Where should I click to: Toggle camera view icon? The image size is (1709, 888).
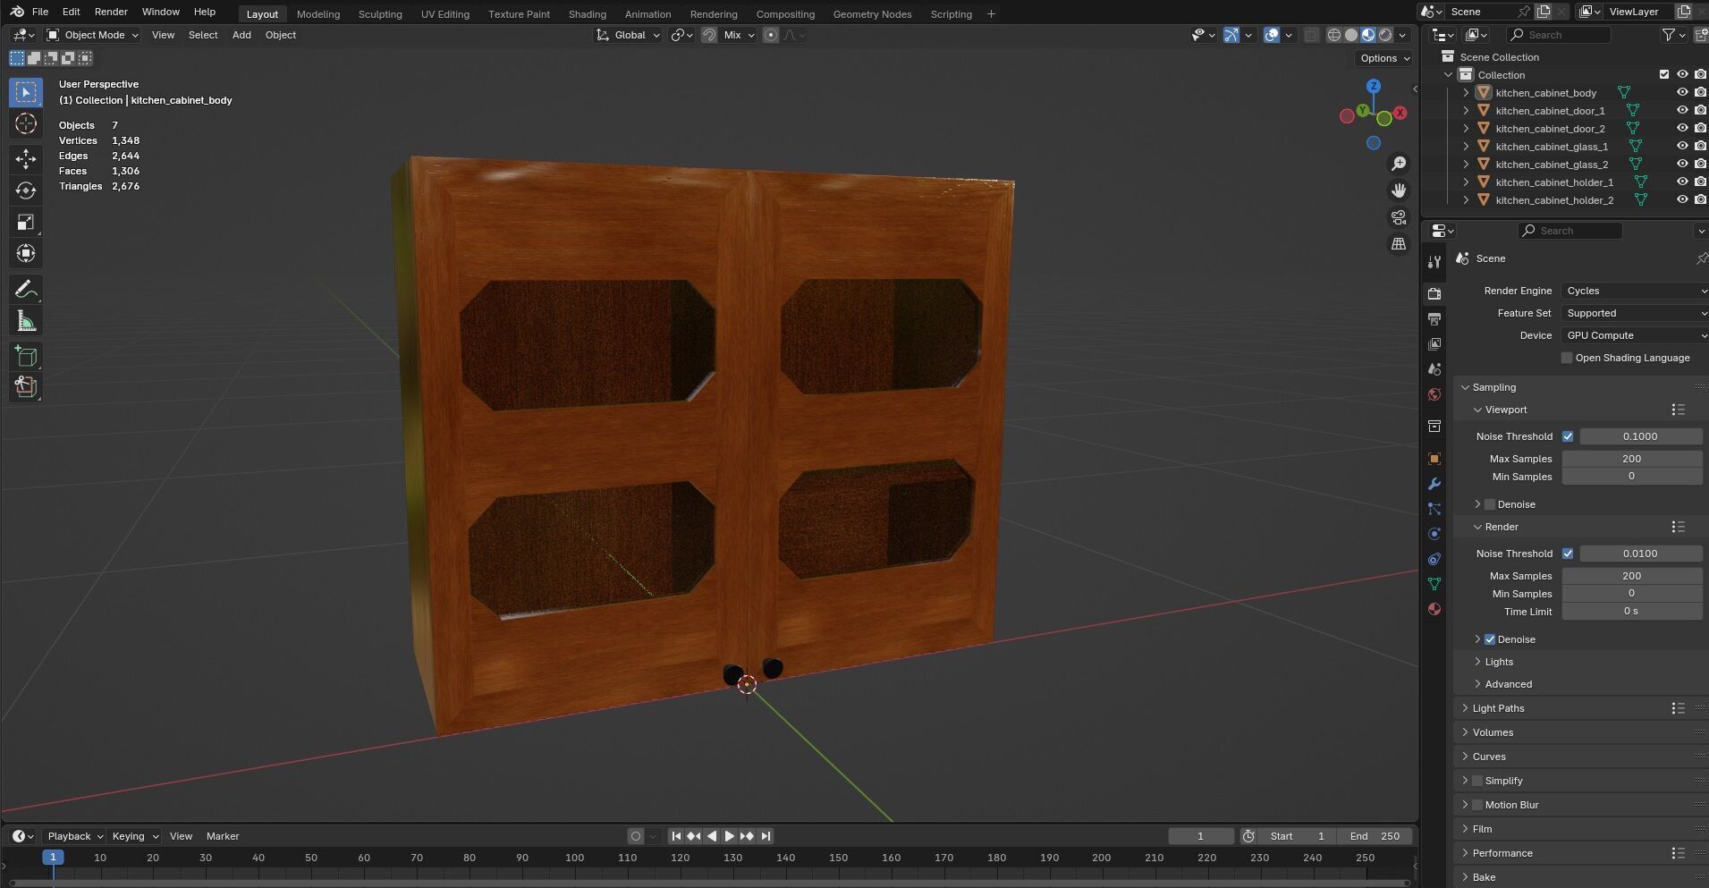[x=1399, y=217]
